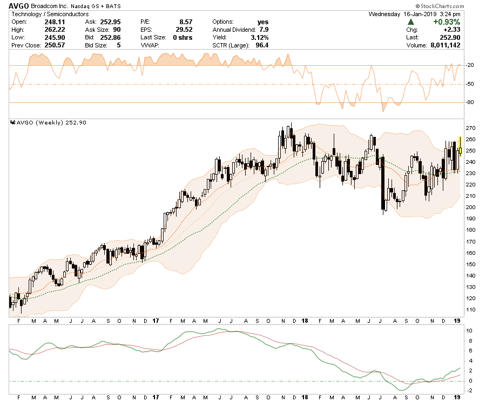Image resolution: width=486 pixels, height=402 pixels.
Task: Click the percent change +0.93%
Action: (447, 22)
